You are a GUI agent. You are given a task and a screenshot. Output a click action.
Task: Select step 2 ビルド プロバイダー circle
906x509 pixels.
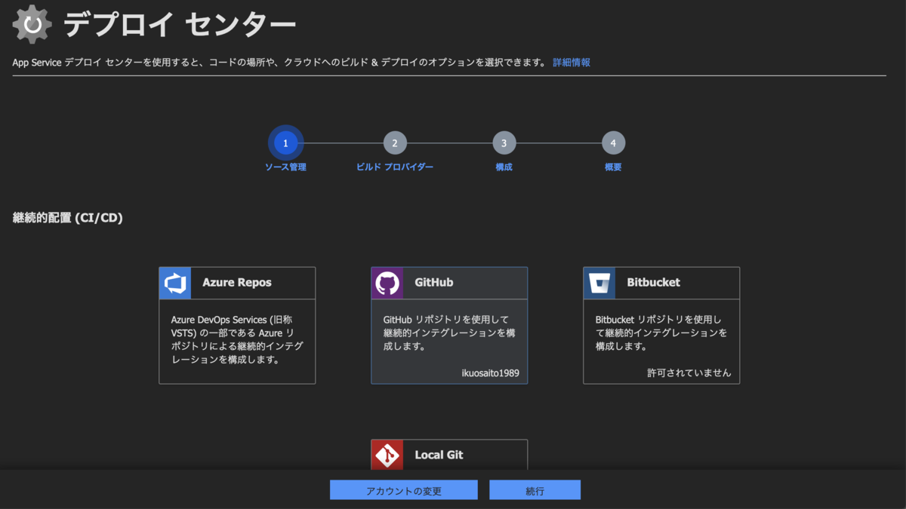tap(395, 143)
